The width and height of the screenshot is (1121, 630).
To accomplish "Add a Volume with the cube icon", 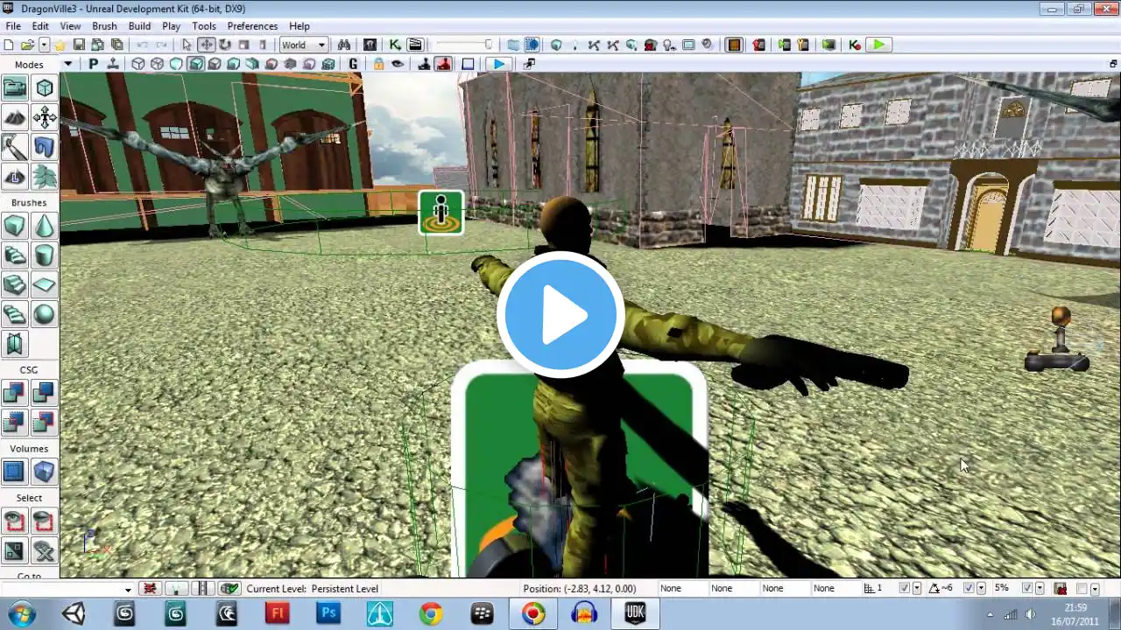I will coord(44,472).
